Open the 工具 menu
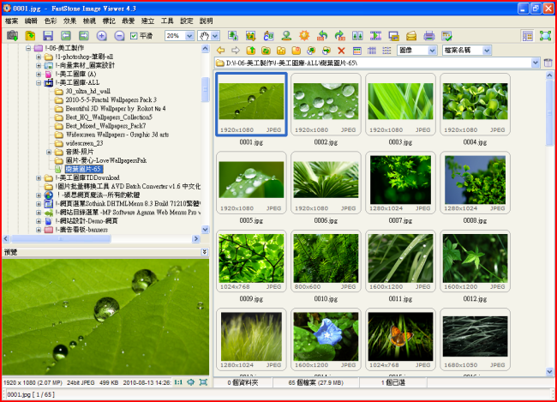Screen dimensions: 557x402 [x=167, y=21]
